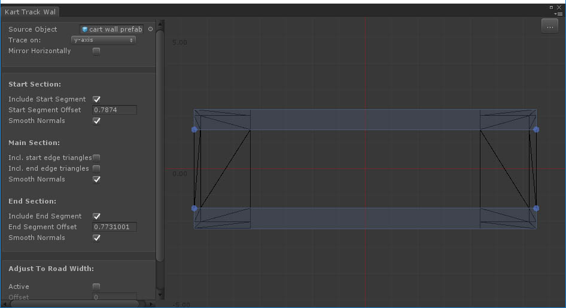Select the top-right blue handle point
Image resolution: width=566 pixels, height=308 pixels.
[536, 130]
